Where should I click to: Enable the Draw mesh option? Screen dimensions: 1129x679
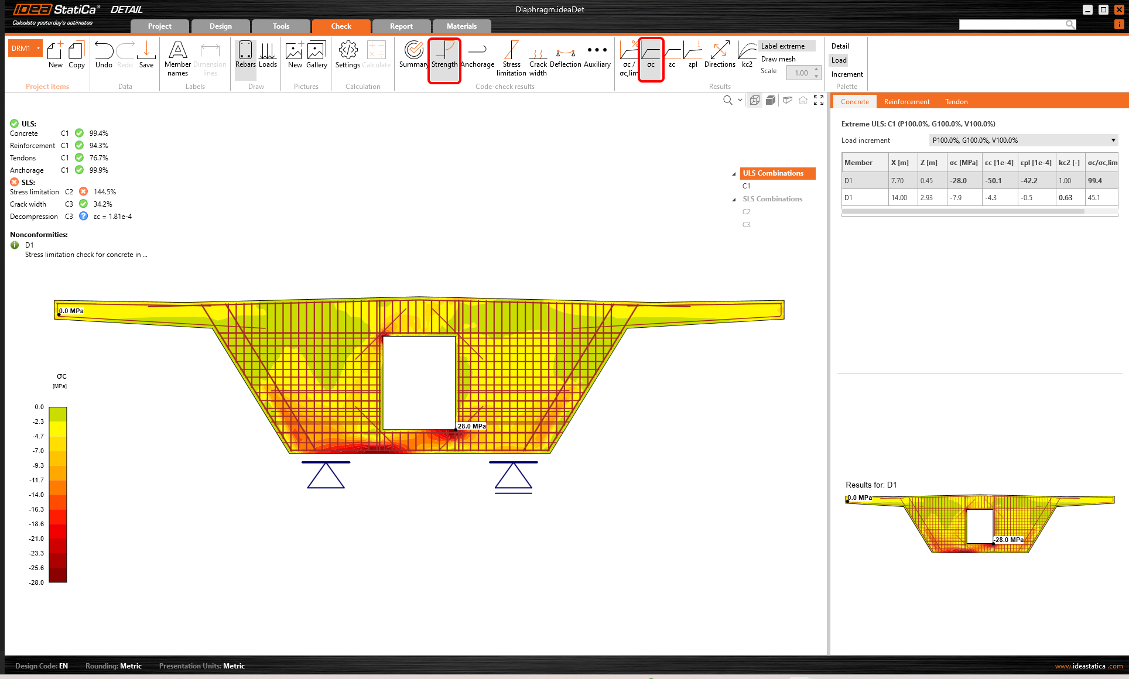click(778, 59)
